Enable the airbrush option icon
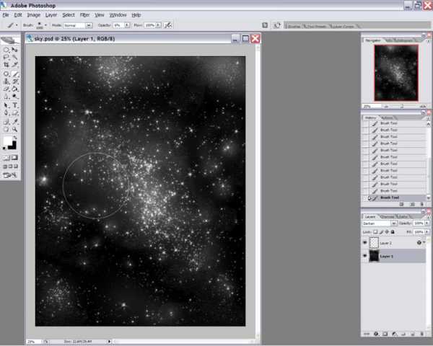Image resolution: width=433 pixels, height=346 pixels. tap(168, 25)
